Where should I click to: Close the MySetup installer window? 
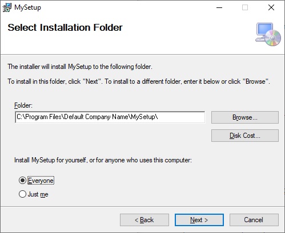[x=271, y=7]
